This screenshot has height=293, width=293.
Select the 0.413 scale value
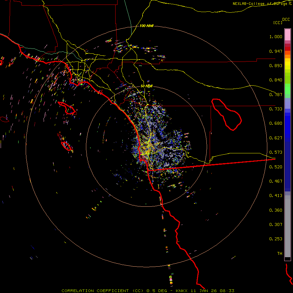(276, 196)
